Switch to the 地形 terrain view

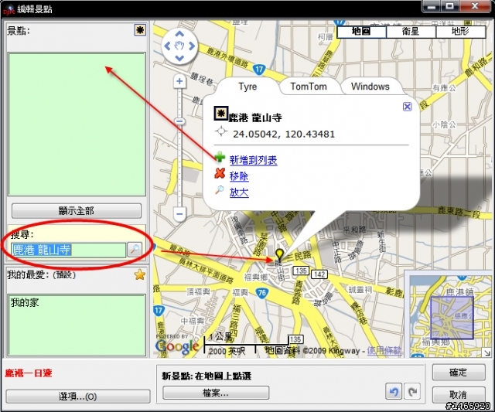[x=461, y=32]
